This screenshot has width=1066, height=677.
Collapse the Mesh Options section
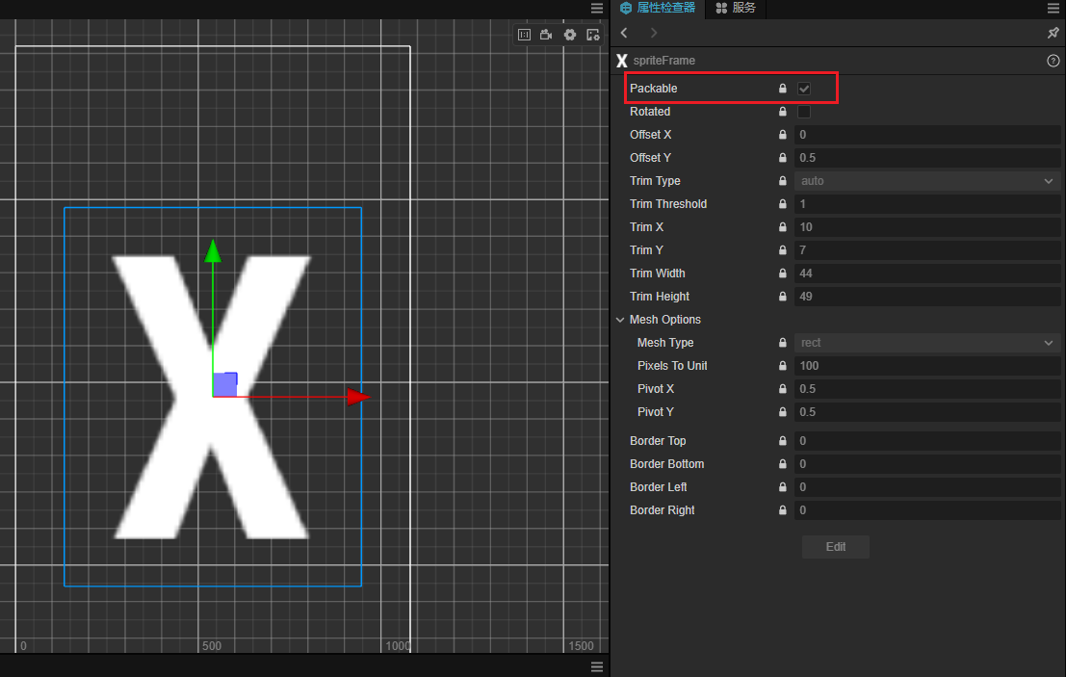[x=620, y=320]
